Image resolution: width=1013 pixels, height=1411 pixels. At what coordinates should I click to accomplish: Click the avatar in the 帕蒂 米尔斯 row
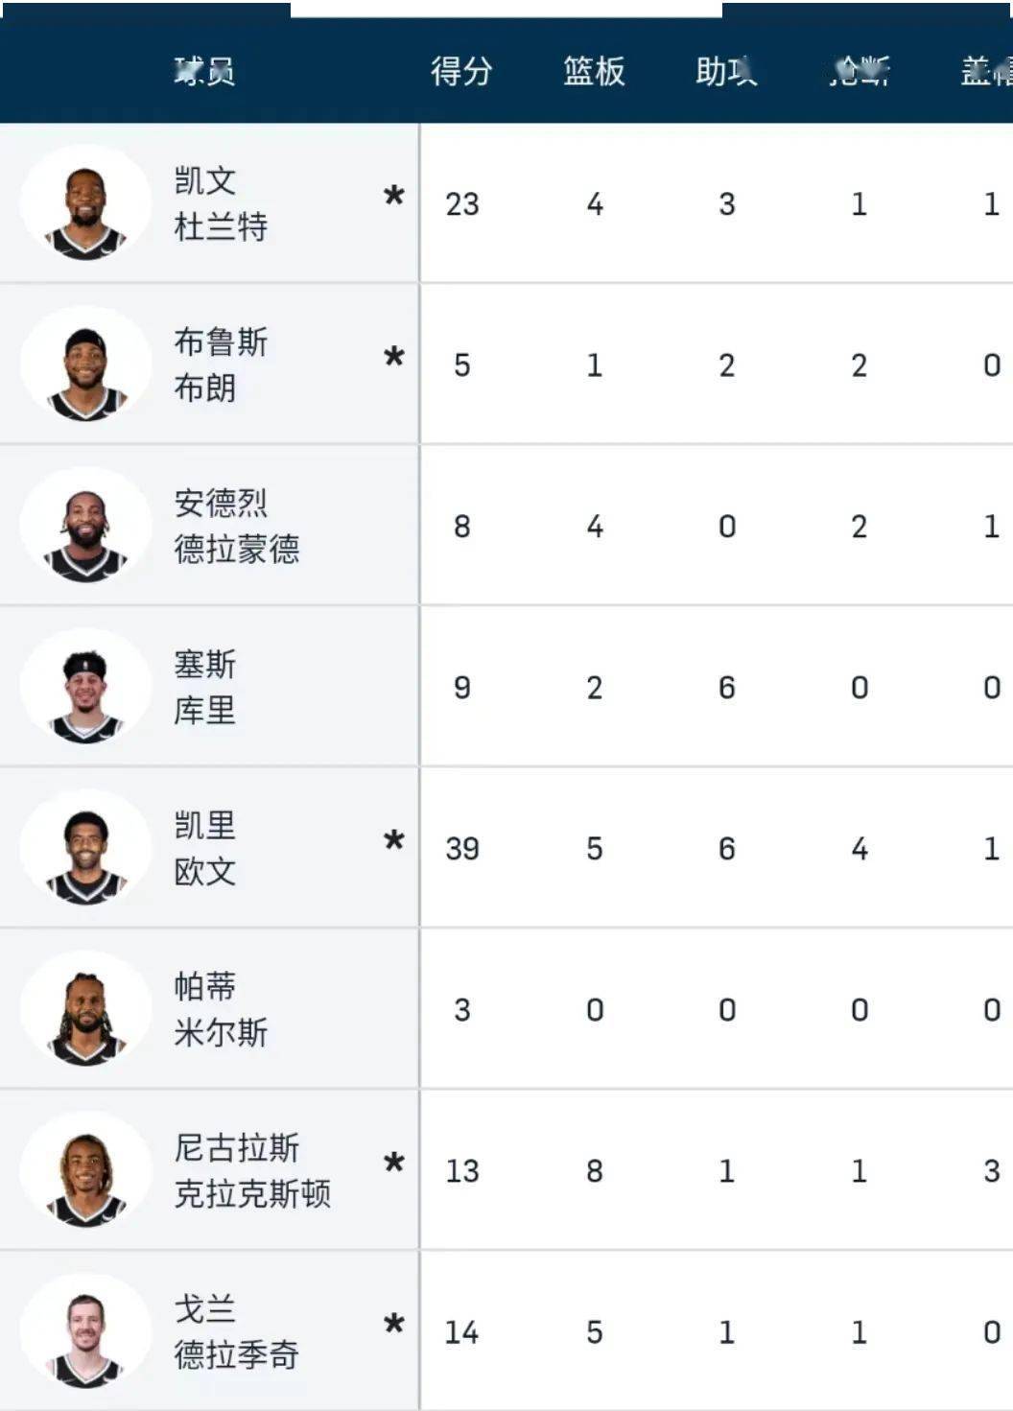coord(85,1009)
